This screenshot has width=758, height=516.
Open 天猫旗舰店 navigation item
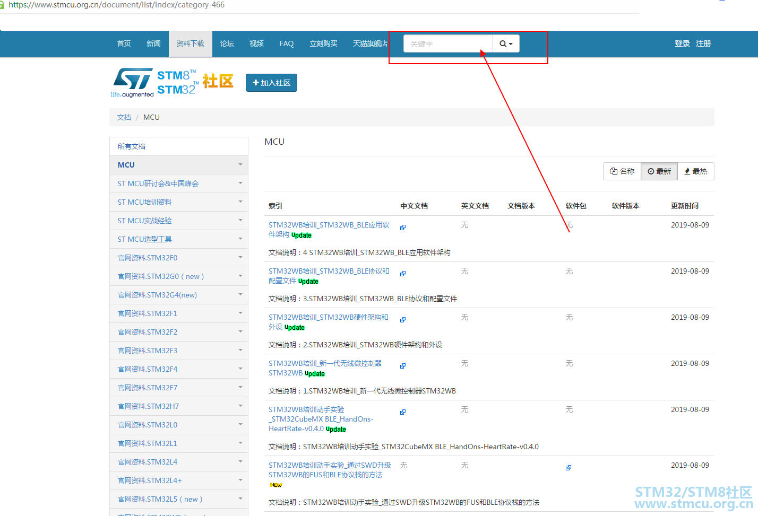(371, 43)
